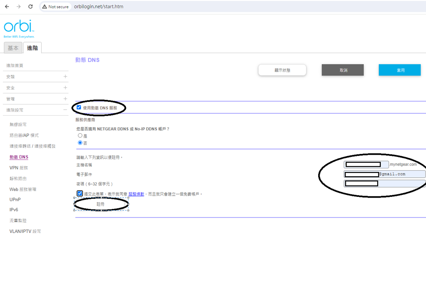The image size is (426, 282).
Task: Click the Not secure warning icon
Action: (45, 7)
